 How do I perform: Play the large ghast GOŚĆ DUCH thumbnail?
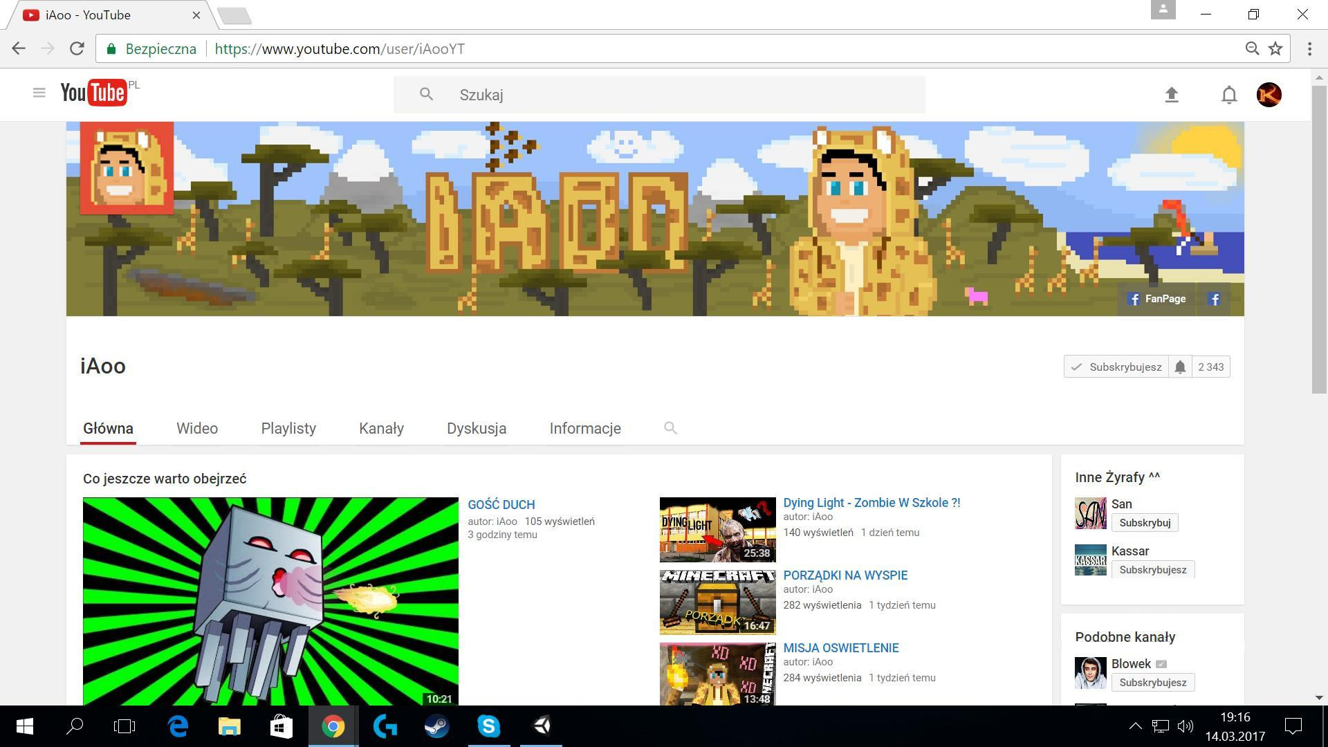(x=270, y=601)
